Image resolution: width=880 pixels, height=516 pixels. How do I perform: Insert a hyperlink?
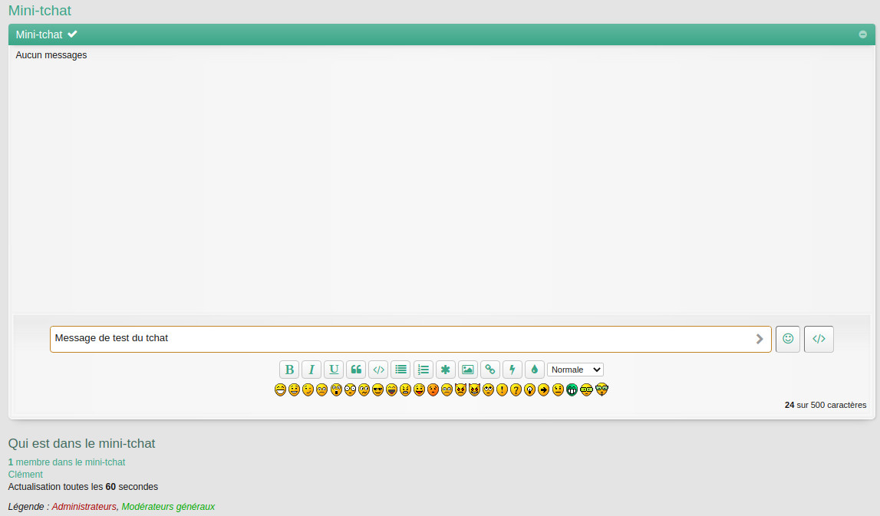coord(490,370)
